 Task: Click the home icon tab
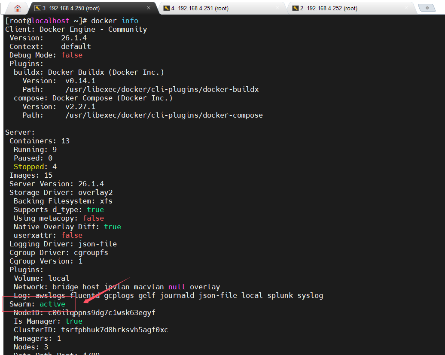[x=17, y=8]
